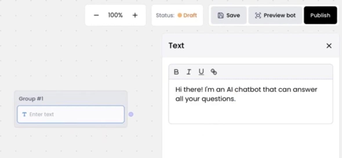Select the Group #1 title
The image size is (342, 158).
point(31,99)
